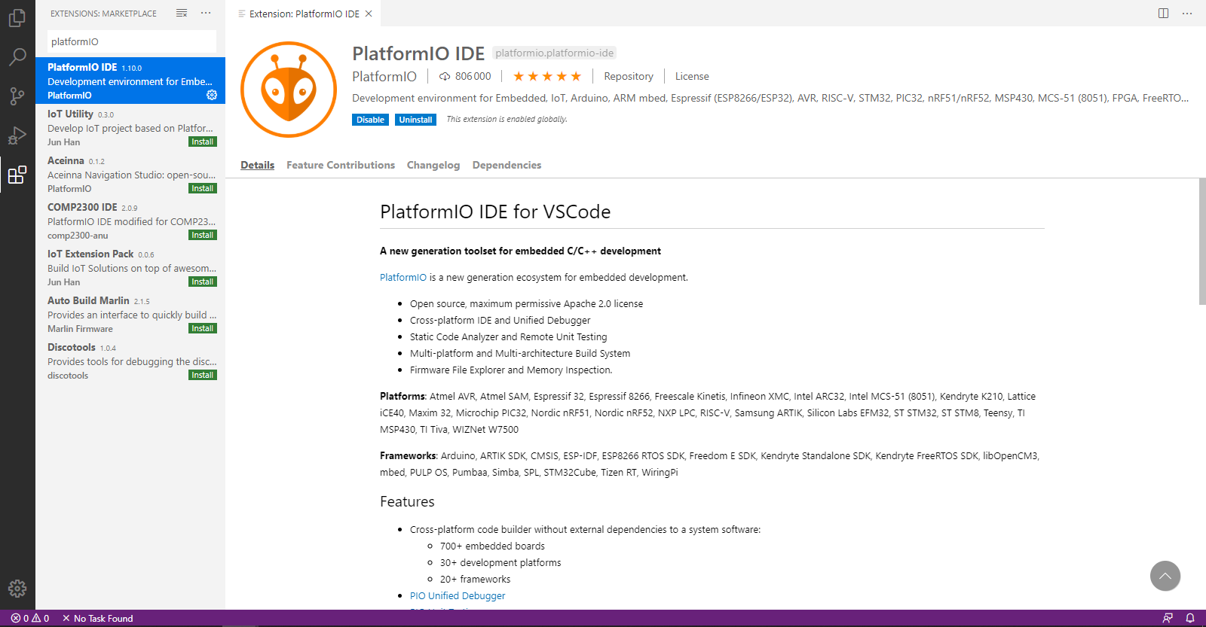Switch to the Dependencies tab

click(x=507, y=165)
